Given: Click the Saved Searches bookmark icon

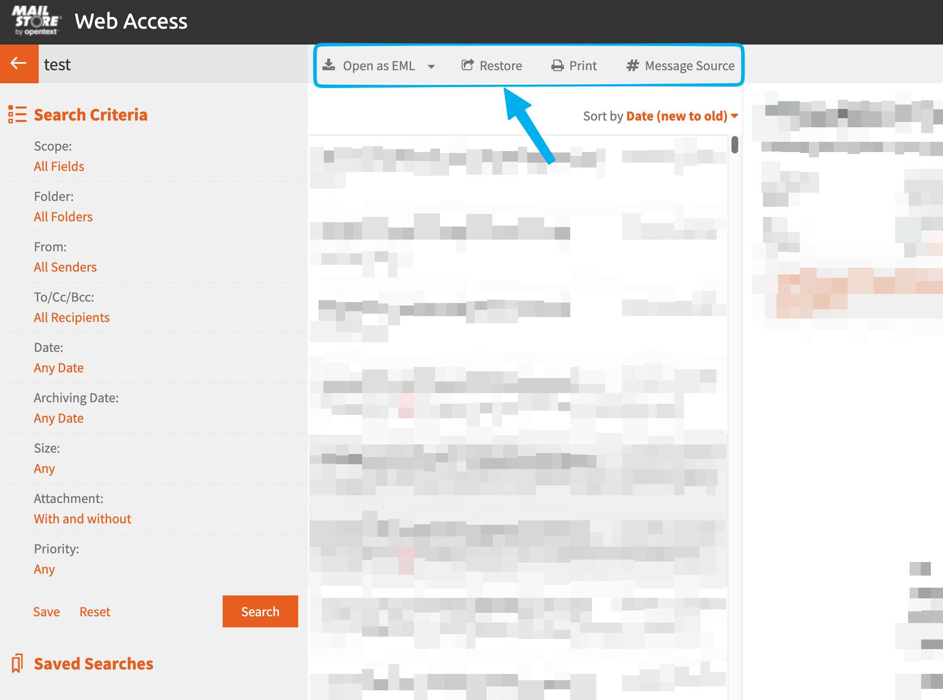Looking at the screenshot, I should point(17,663).
